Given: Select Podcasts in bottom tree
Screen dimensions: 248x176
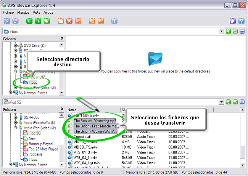Looking at the screenshot, I should click(x=35, y=154).
